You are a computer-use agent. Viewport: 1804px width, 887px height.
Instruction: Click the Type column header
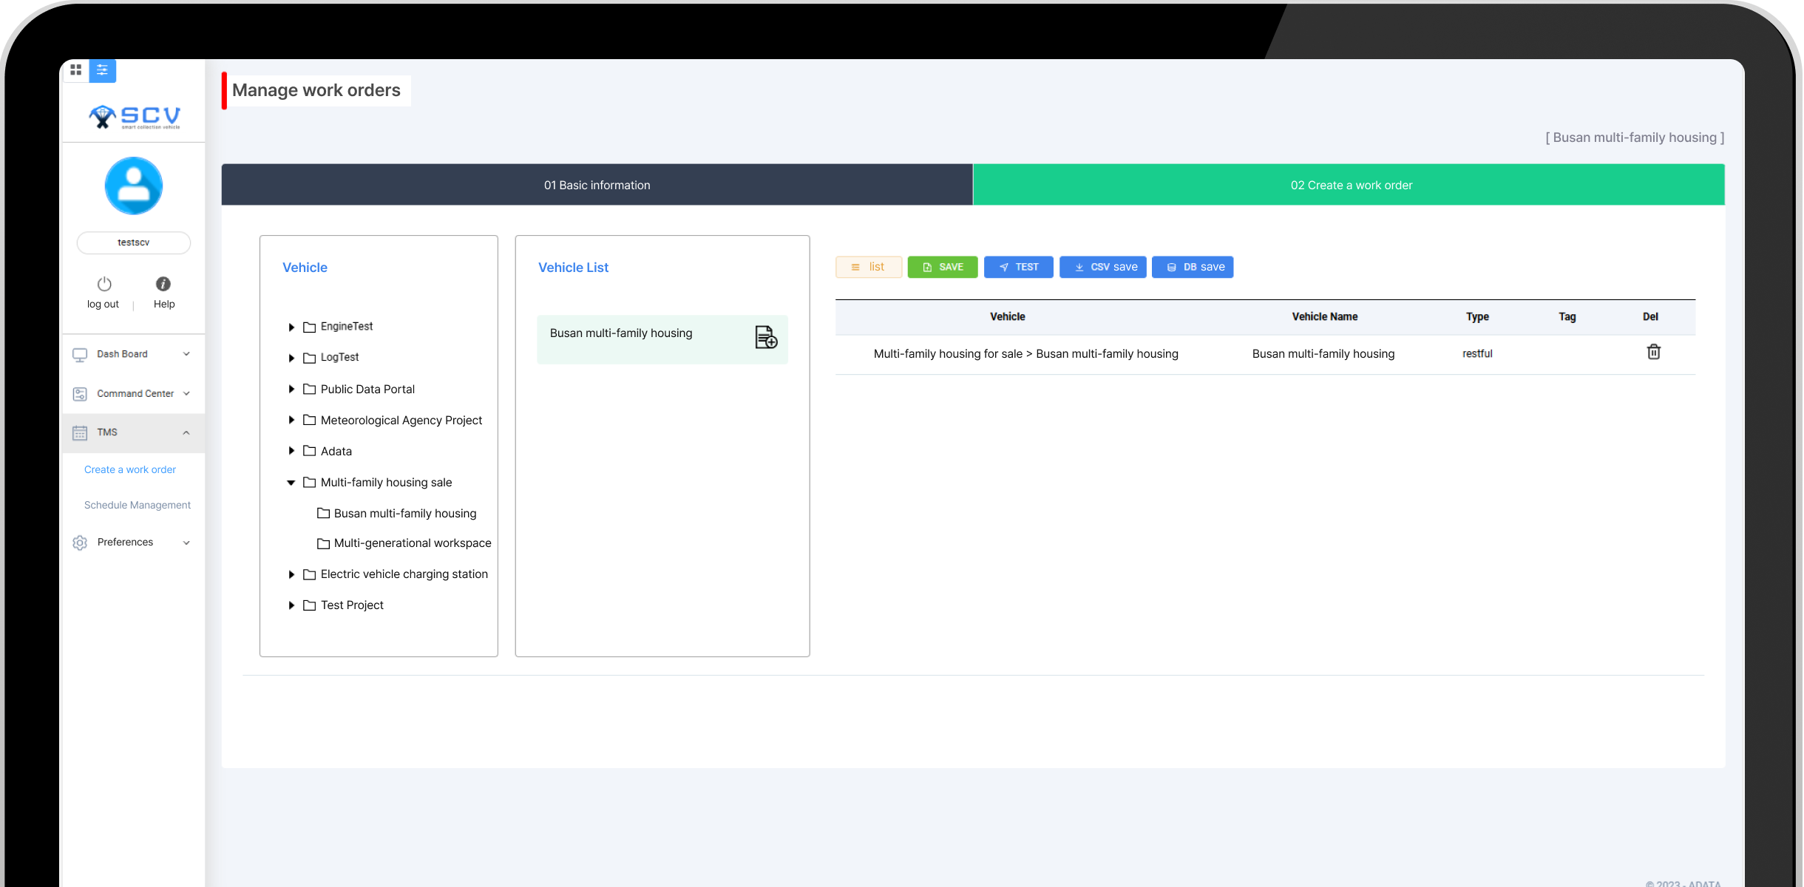click(1477, 316)
